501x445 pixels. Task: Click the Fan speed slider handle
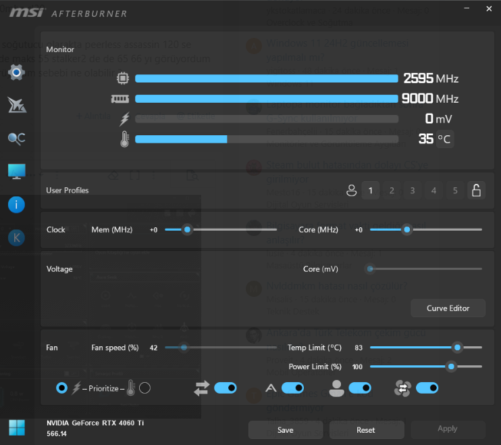point(184,348)
